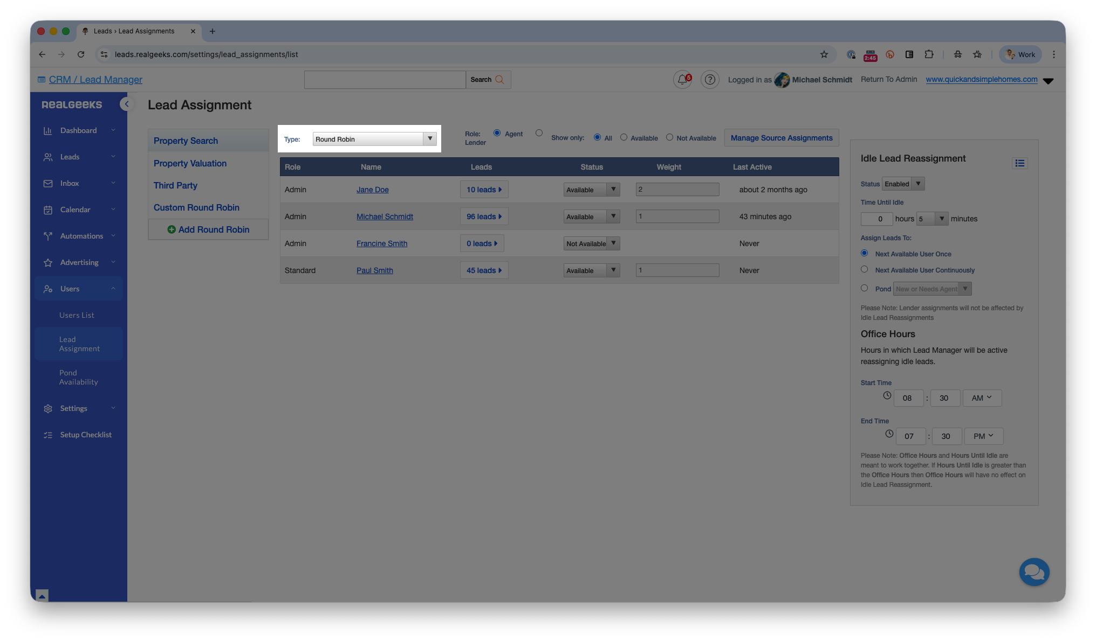Click Manage Source Assignments button

coord(781,138)
